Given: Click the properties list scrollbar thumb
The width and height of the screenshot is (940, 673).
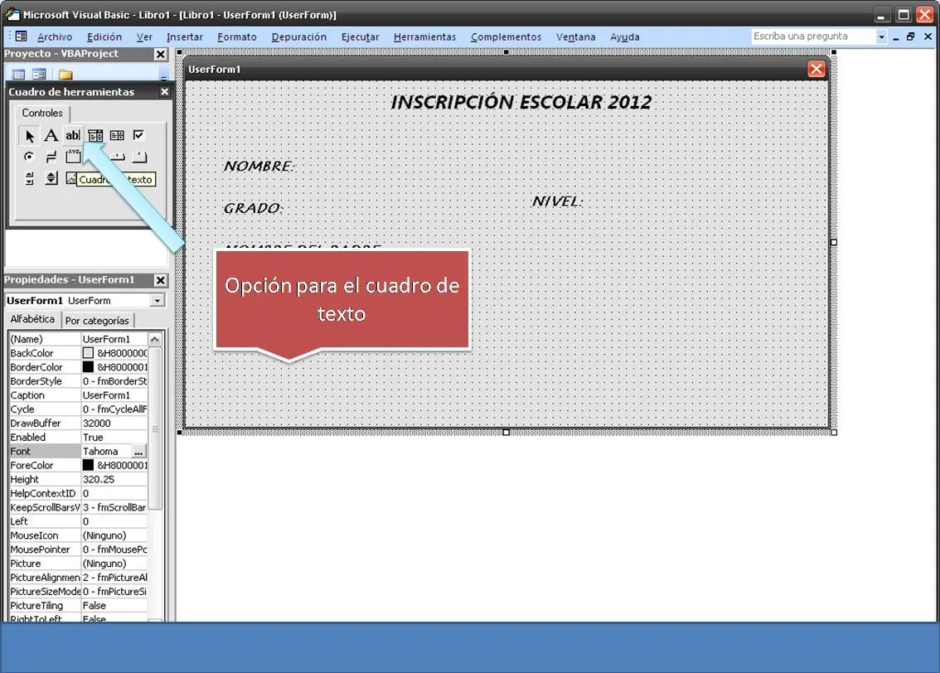Looking at the screenshot, I should pyautogui.click(x=155, y=428).
